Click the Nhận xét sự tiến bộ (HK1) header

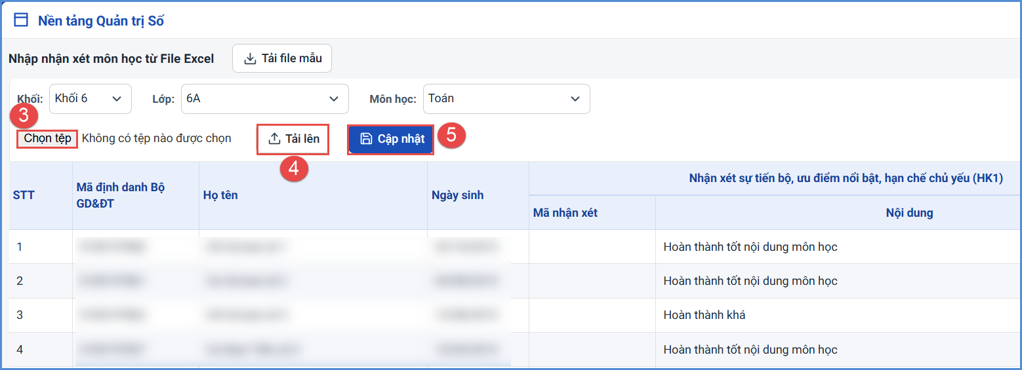846,178
